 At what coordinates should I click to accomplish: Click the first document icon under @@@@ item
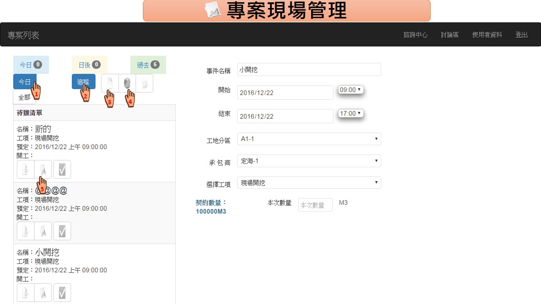tap(26, 231)
